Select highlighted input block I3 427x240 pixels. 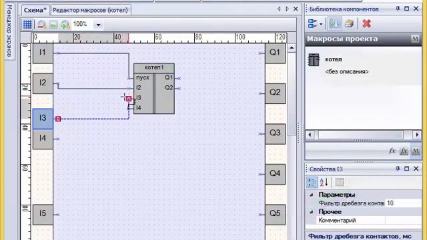coord(43,119)
